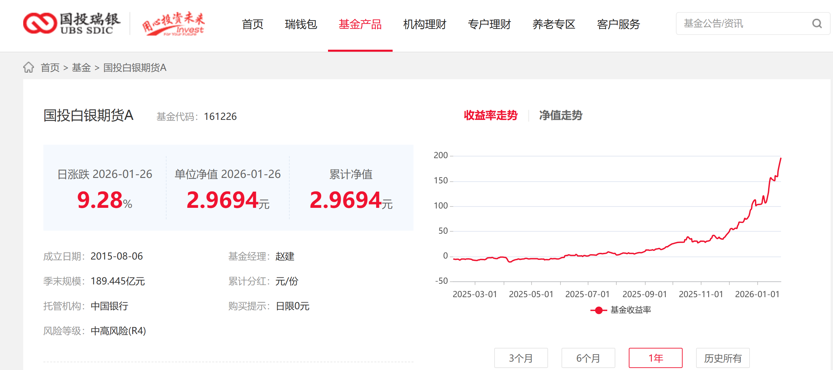Click the 基金 breadcrumb link
Viewport: 833px width, 370px height.
(81, 68)
